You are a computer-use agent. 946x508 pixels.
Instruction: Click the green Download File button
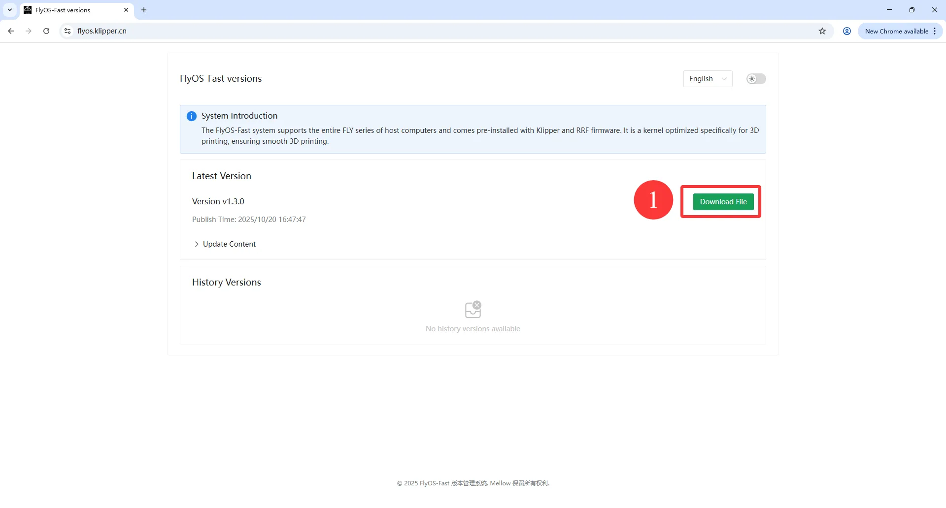coord(723,202)
